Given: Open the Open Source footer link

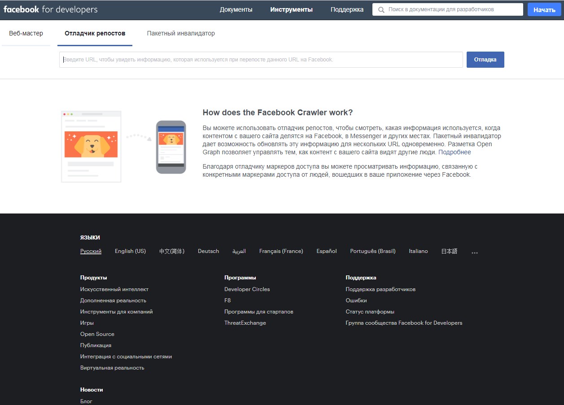Looking at the screenshot, I should pyautogui.click(x=97, y=334).
